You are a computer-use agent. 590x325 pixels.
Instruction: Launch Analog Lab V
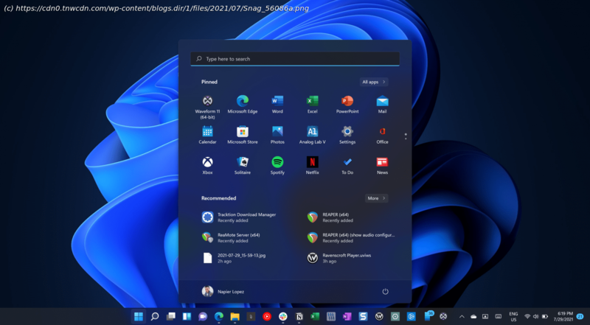[x=312, y=132]
